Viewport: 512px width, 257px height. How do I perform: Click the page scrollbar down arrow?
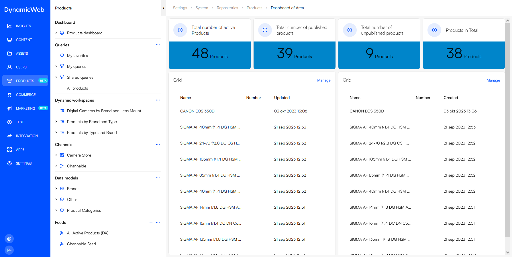click(507, 252)
